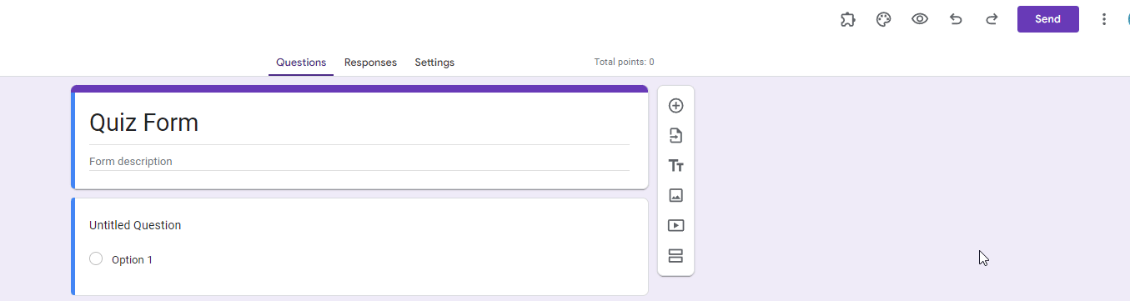Click the Add section icon
The image size is (1130, 301).
[x=676, y=255]
